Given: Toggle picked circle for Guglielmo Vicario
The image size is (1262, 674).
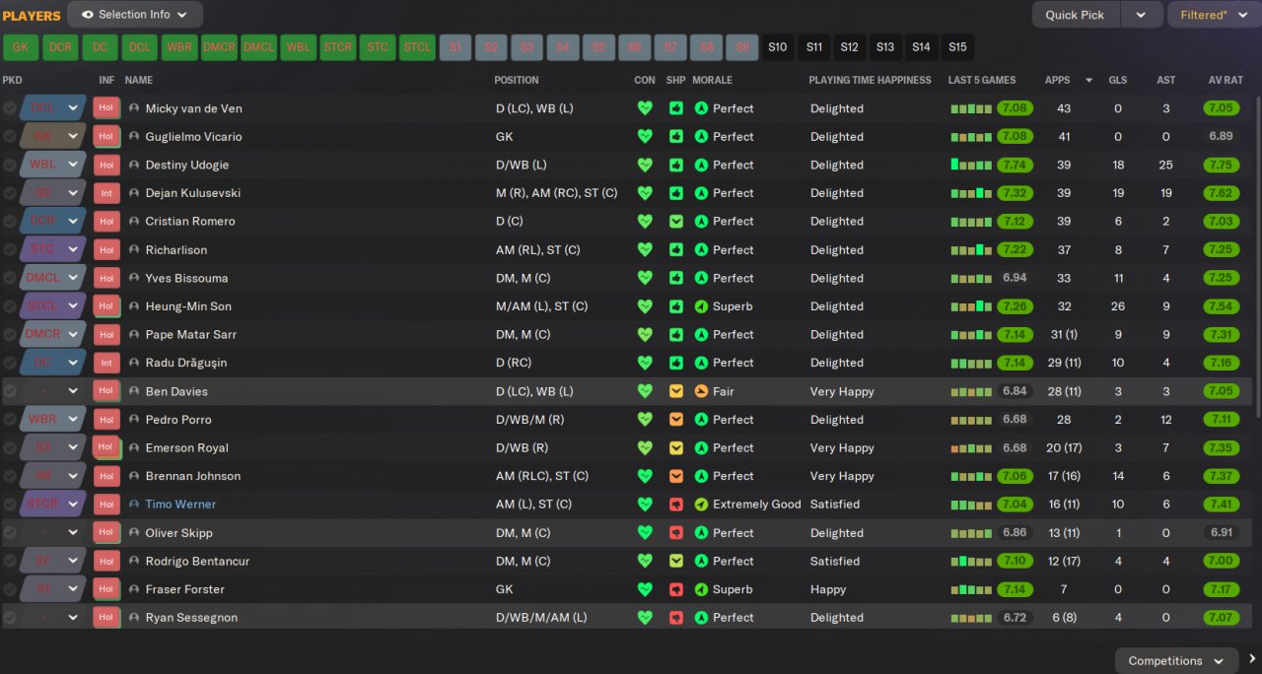Looking at the screenshot, I should coord(10,137).
